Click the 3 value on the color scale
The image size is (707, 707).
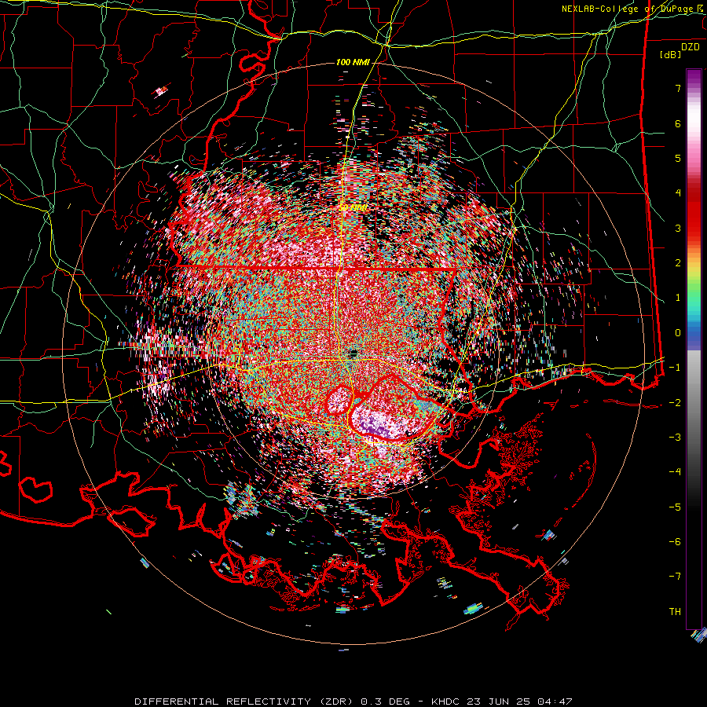(678, 228)
